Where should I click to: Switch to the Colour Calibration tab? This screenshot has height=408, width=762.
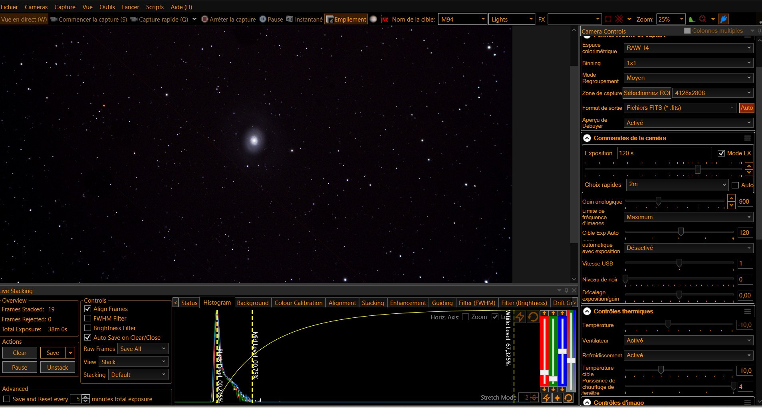pyautogui.click(x=298, y=303)
